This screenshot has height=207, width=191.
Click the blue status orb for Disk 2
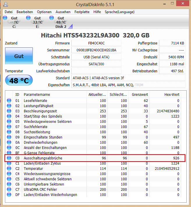coord(52,18)
